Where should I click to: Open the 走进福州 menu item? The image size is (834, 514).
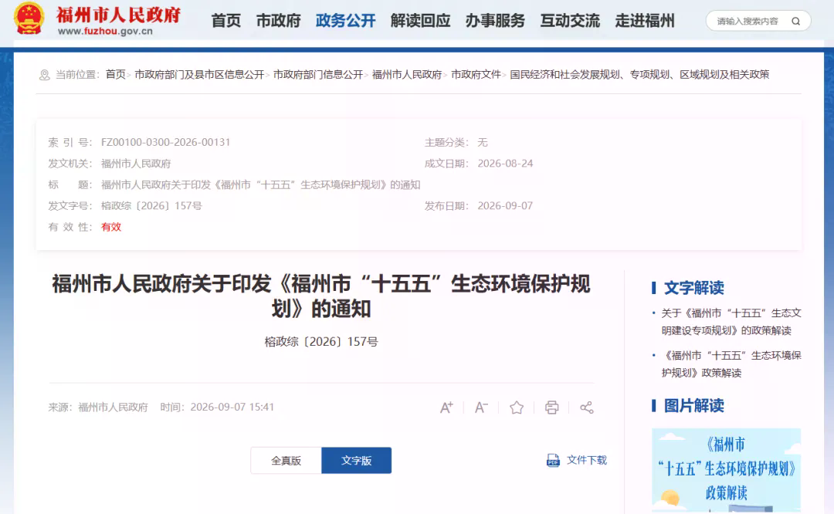tap(645, 21)
